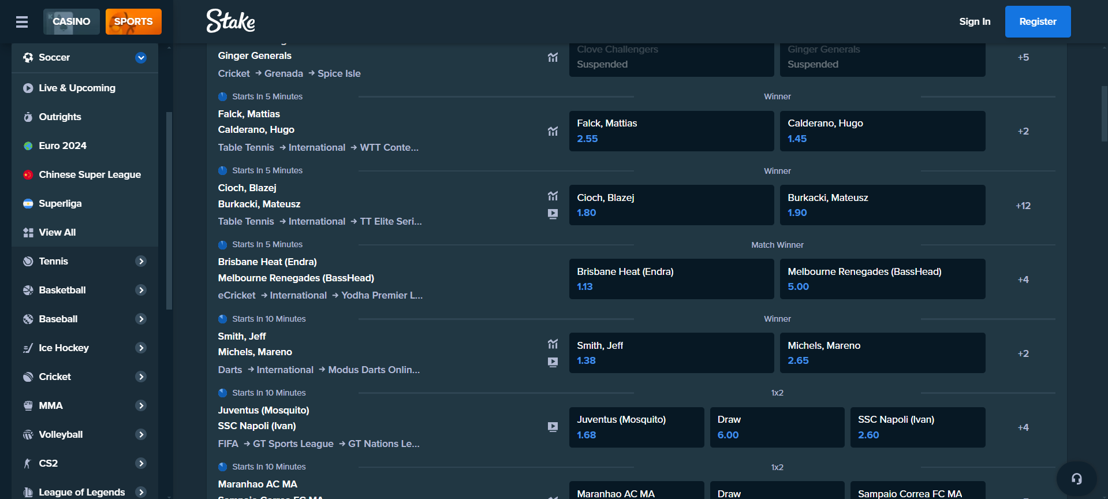Open live stream icon for Cioch vs Burkacki

[553, 214]
